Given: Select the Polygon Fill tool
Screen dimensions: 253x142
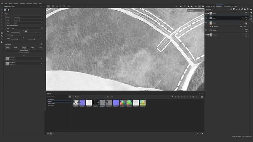Looking at the screenshot, I should (2, 19).
